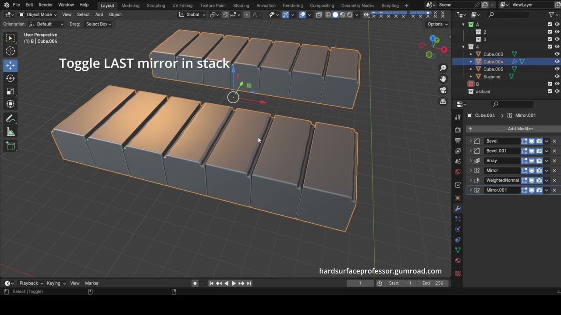The image size is (561, 315).
Task: Expand the Mirror.001 modifier panel
Action: [471, 190]
